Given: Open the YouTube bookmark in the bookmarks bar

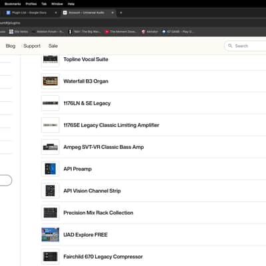Looking at the screenshot, I should click(120, 32).
